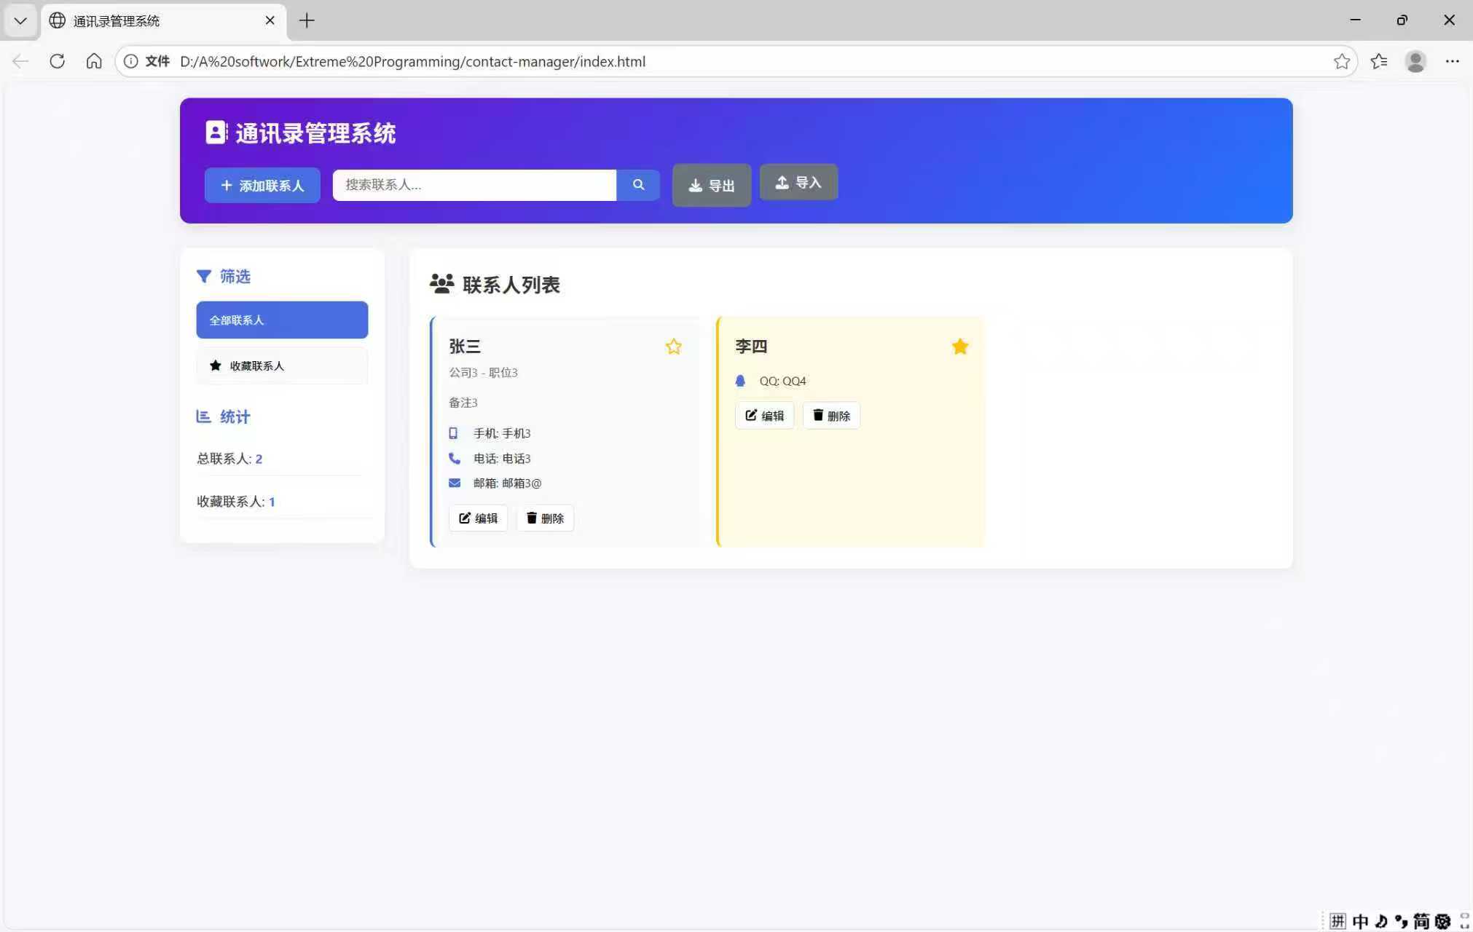Open IME settings gear icon
1473x932 pixels.
click(1442, 921)
